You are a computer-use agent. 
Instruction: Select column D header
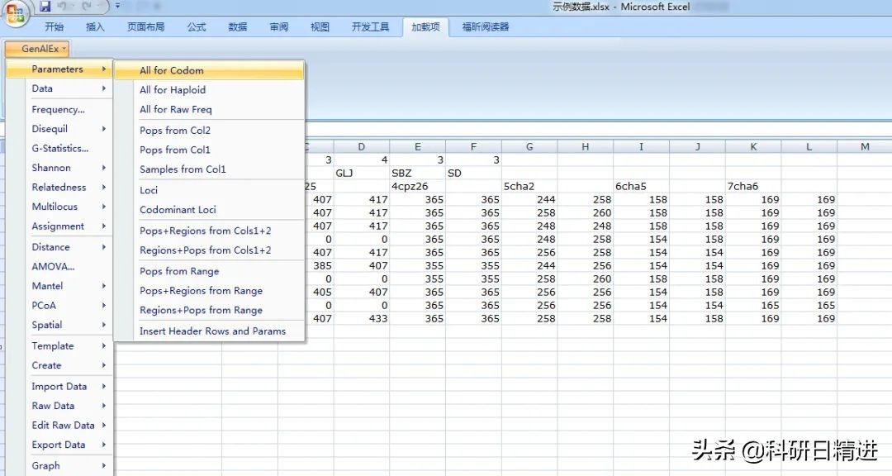tap(361, 146)
